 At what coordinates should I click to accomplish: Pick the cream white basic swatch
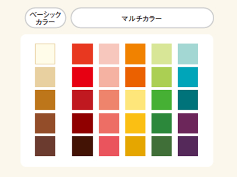(x=45, y=54)
